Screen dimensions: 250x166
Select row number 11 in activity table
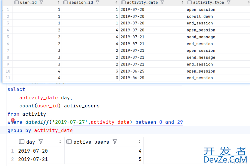[8, 78]
